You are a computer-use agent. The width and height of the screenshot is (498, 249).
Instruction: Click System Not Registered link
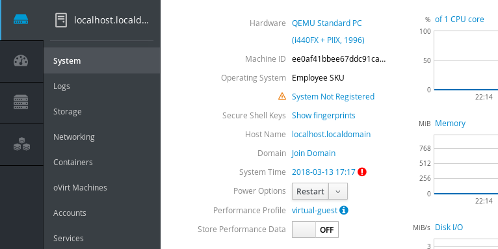[x=333, y=97]
